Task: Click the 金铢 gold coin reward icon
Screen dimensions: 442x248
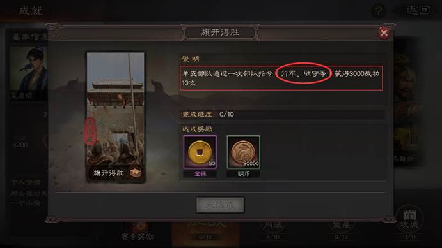Action: point(200,152)
